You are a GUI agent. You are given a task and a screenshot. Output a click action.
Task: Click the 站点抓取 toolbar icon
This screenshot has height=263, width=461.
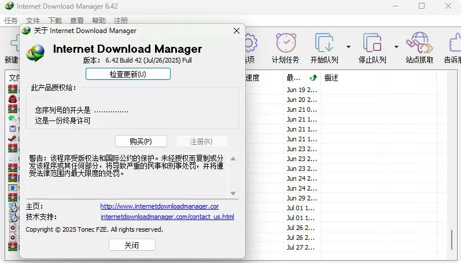click(419, 43)
